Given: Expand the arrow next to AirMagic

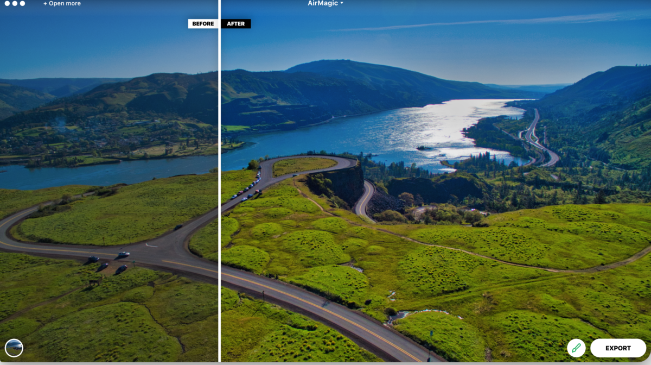Looking at the screenshot, I should point(342,3).
